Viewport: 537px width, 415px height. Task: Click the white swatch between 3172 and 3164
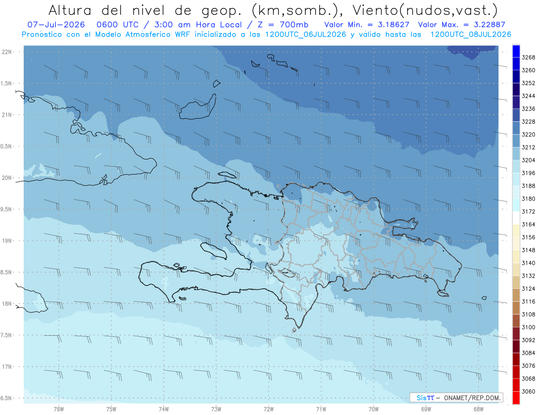point(516,218)
